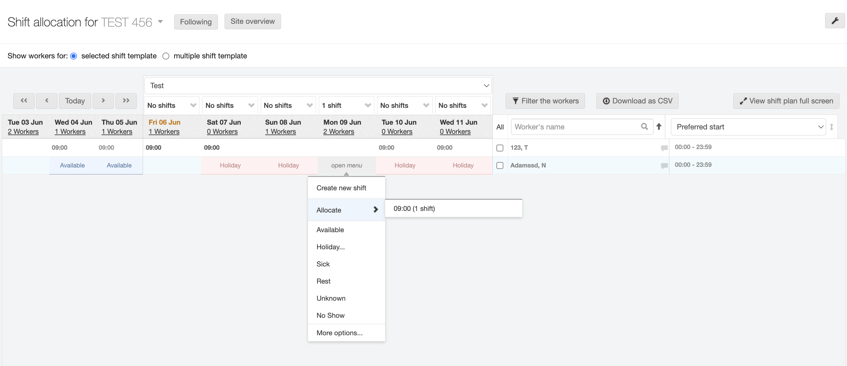Tick the checkbox for worker 123, T
This screenshot has height=366, width=847.
[x=500, y=148]
